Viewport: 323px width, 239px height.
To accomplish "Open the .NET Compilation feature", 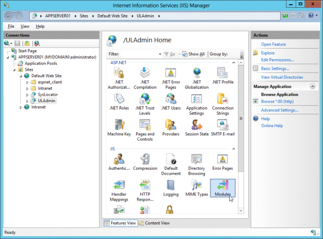I will [145, 79].
